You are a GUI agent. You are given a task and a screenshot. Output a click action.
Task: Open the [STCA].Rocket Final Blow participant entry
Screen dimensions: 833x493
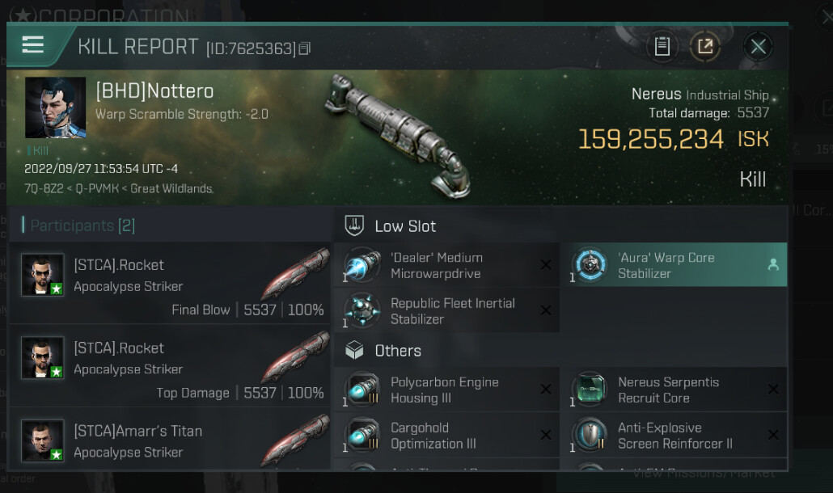point(170,286)
